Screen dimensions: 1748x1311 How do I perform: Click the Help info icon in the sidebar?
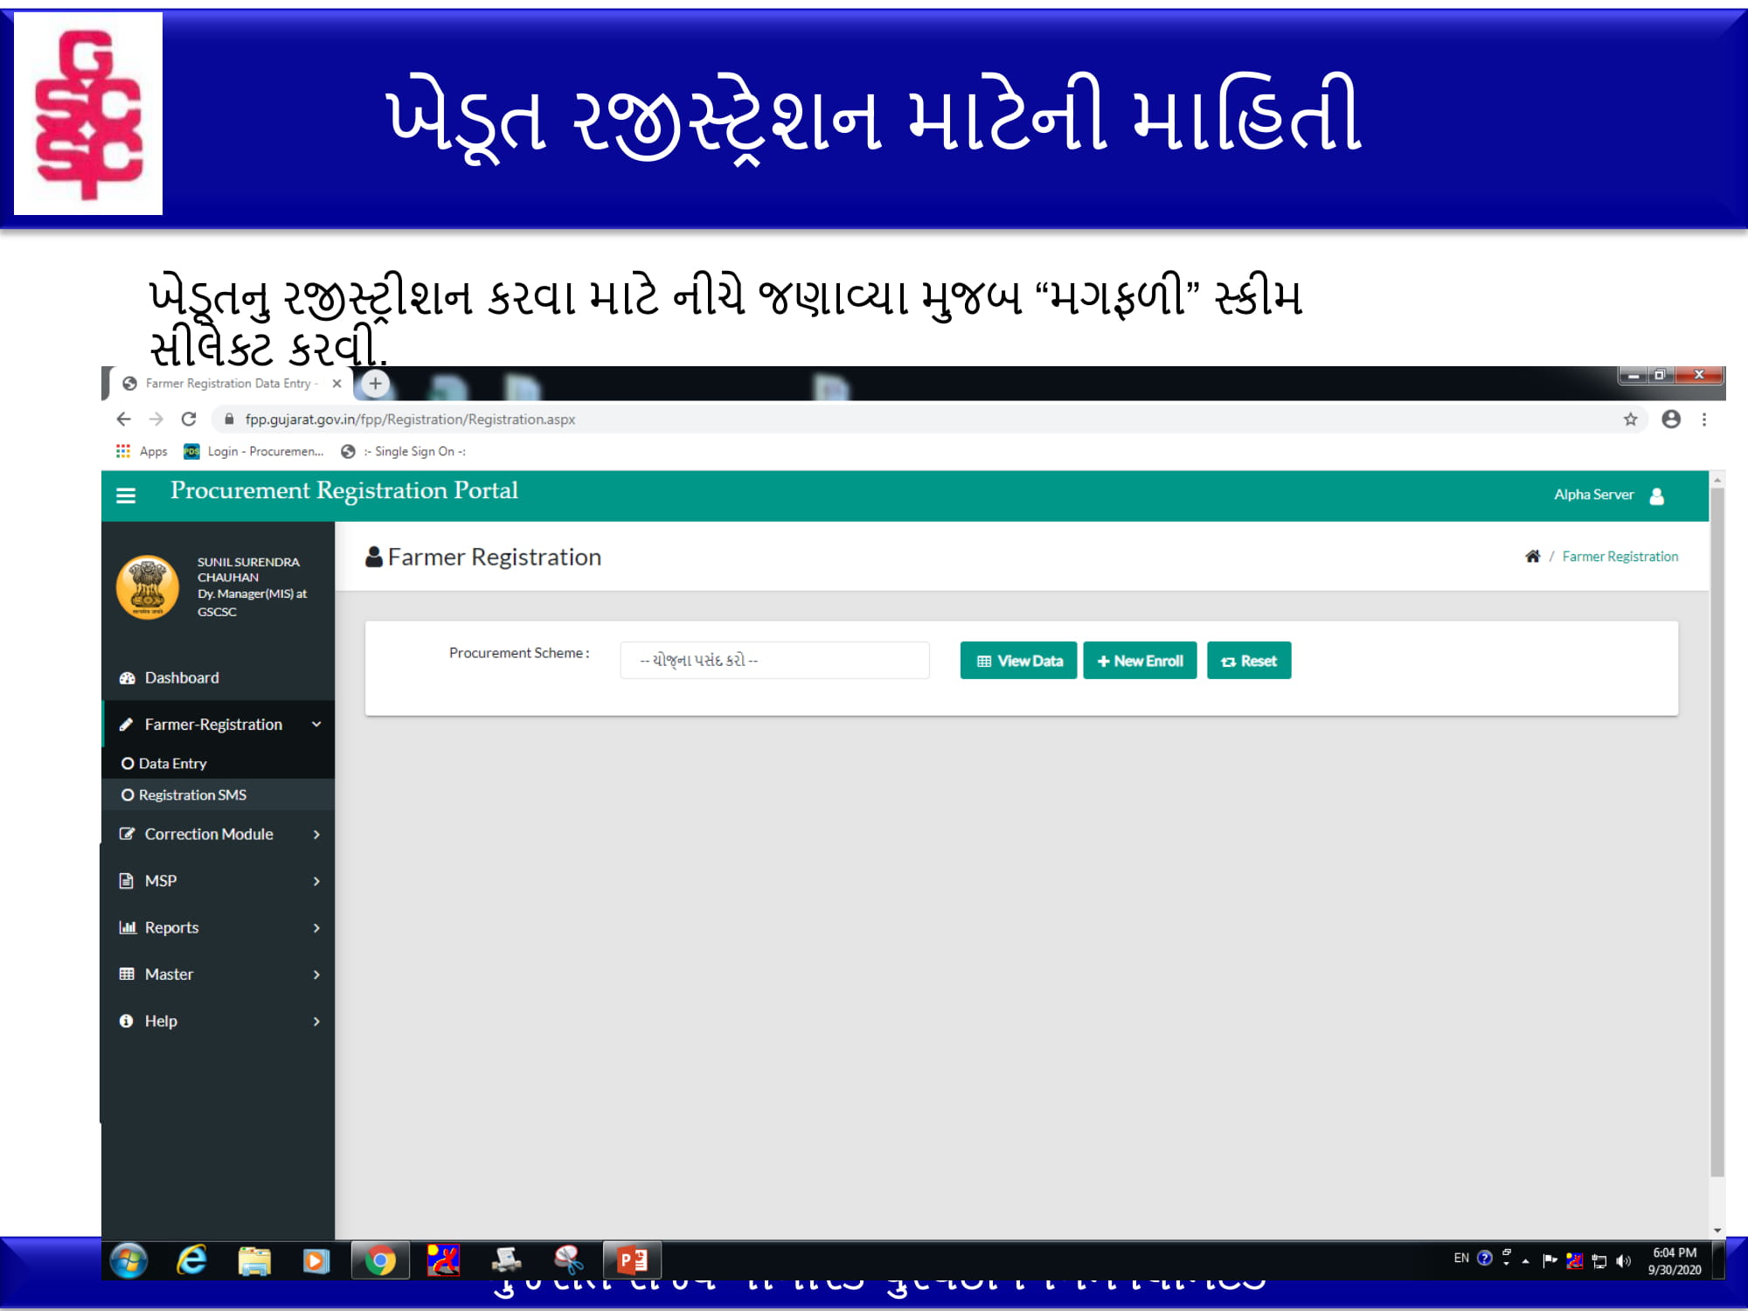click(125, 1020)
